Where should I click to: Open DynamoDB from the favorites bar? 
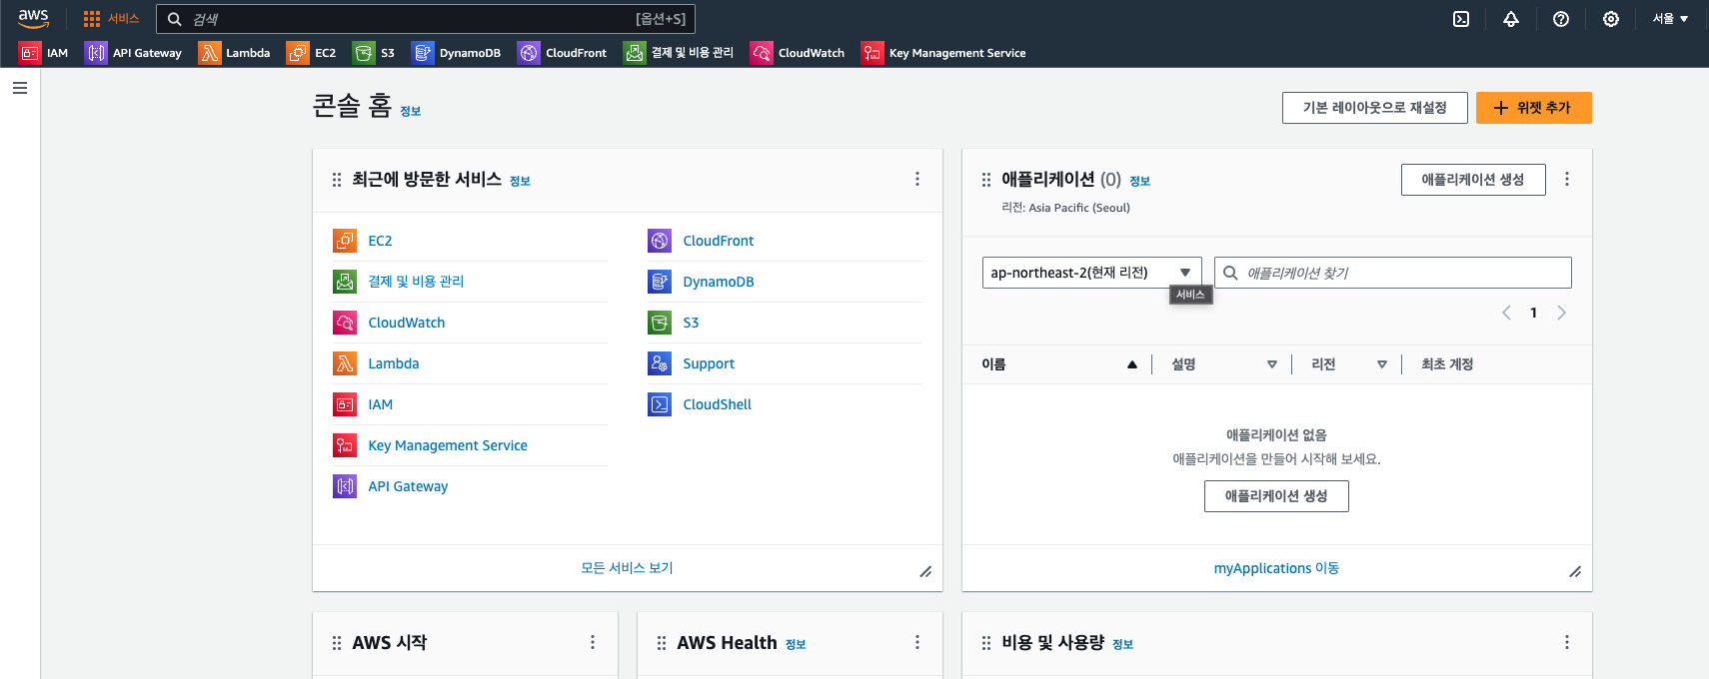(x=457, y=53)
